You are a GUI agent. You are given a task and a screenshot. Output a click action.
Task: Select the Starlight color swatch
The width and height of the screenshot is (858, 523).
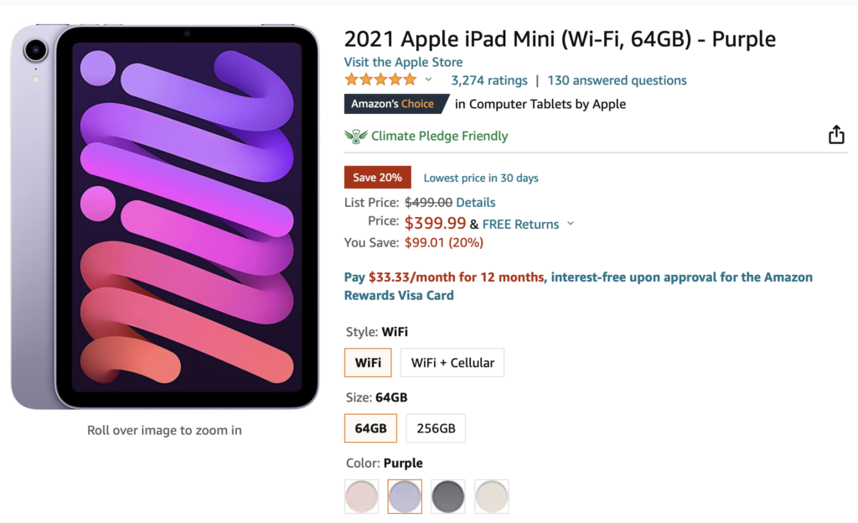492,496
